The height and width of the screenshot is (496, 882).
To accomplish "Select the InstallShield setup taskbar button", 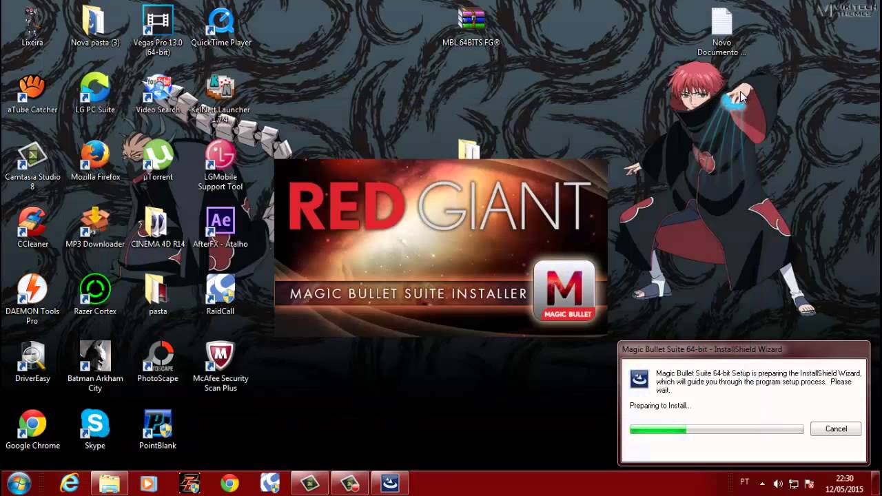I will point(391,484).
